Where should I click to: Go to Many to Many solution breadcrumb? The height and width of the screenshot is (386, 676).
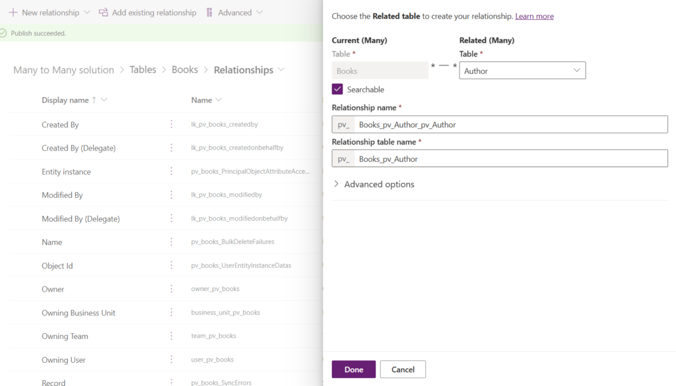pyautogui.click(x=64, y=70)
